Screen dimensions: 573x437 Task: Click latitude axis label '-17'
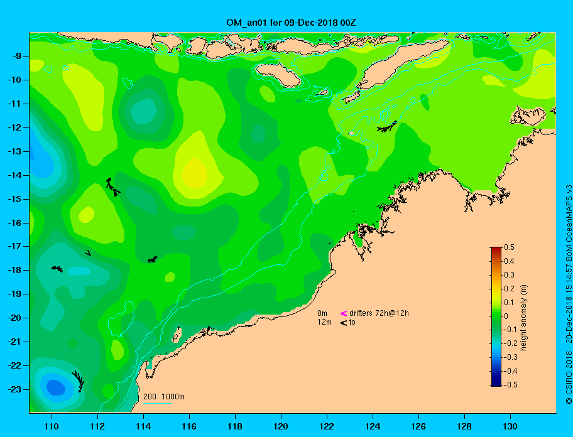(x=16, y=247)
